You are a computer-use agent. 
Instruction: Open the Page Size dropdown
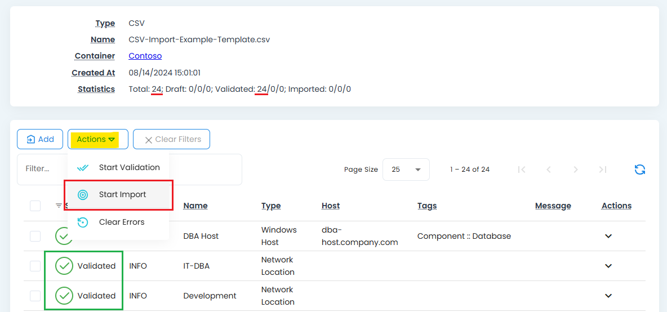(406, 170)
